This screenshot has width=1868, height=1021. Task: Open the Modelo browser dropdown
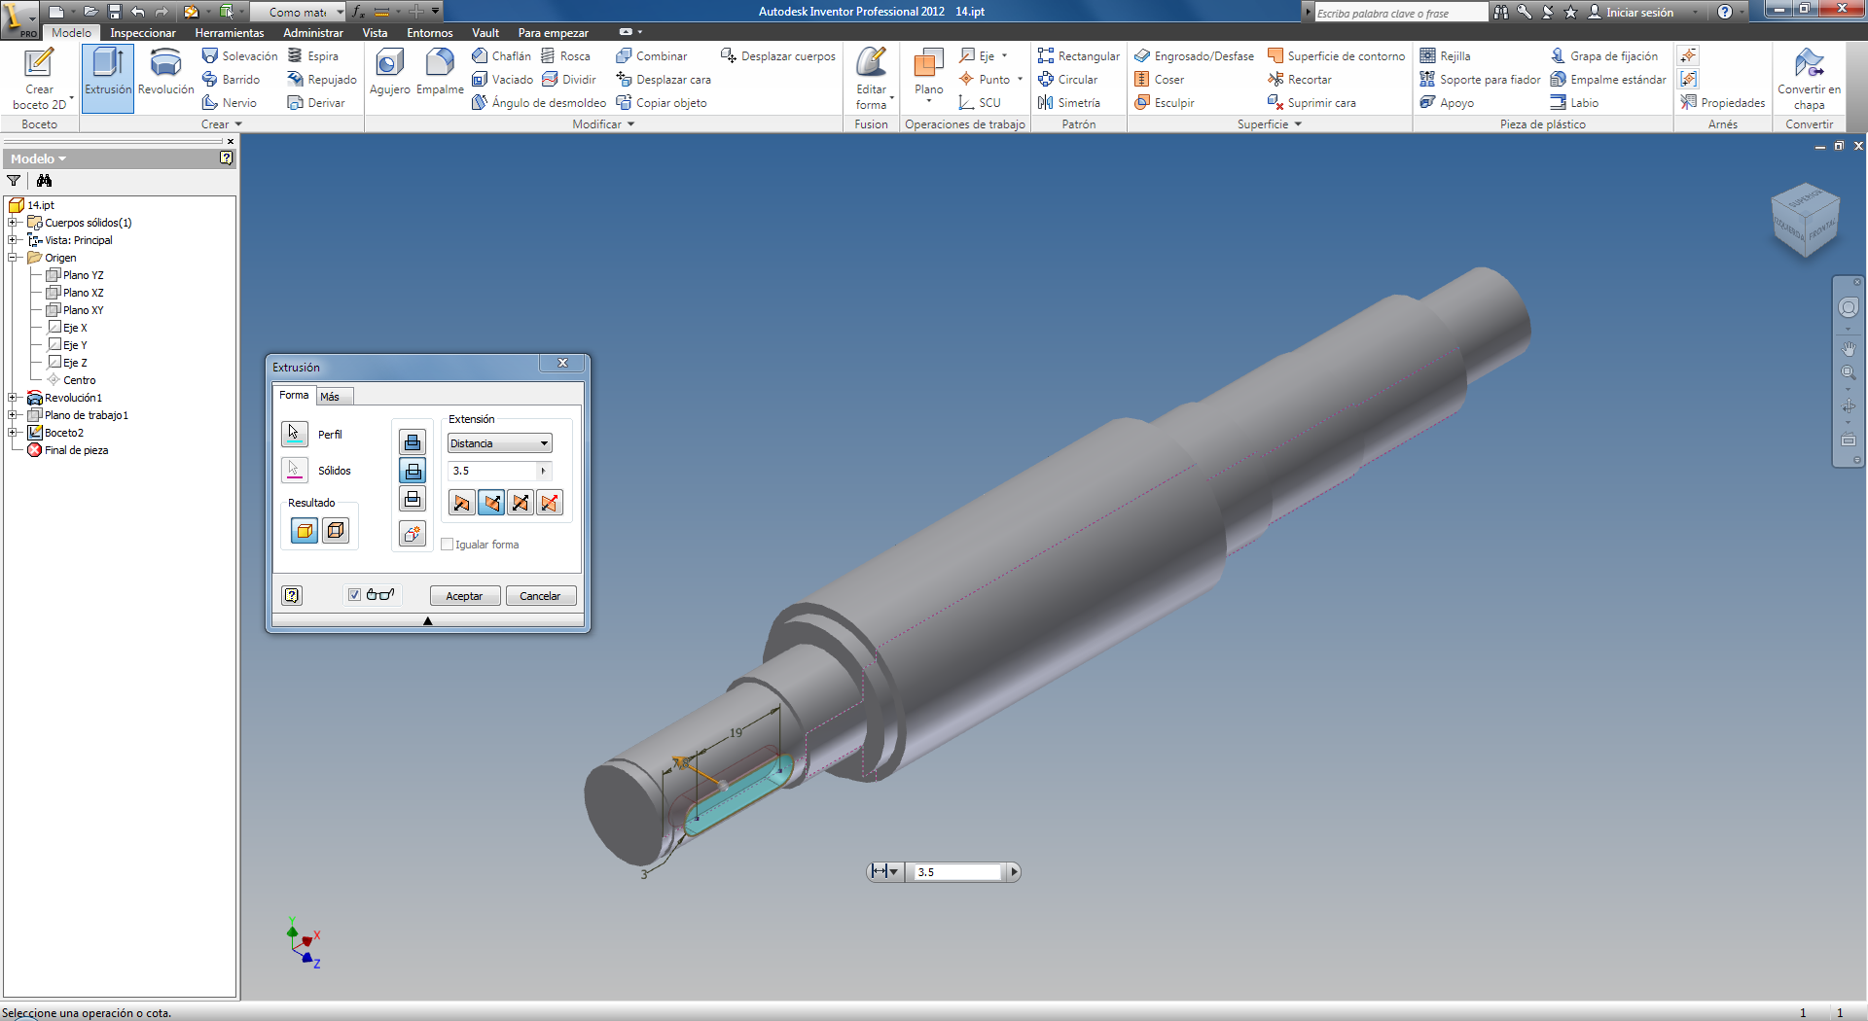coord(39,158)
